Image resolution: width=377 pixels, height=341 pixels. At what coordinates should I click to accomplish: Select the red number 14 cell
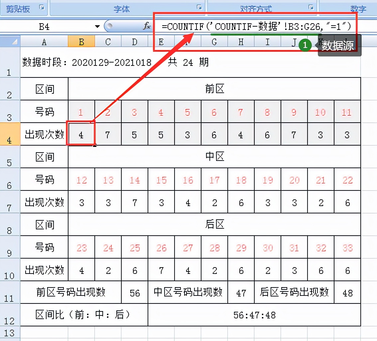point(135,179)
